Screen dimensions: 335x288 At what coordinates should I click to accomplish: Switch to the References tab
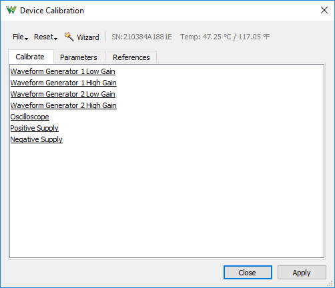click(131, 57)
